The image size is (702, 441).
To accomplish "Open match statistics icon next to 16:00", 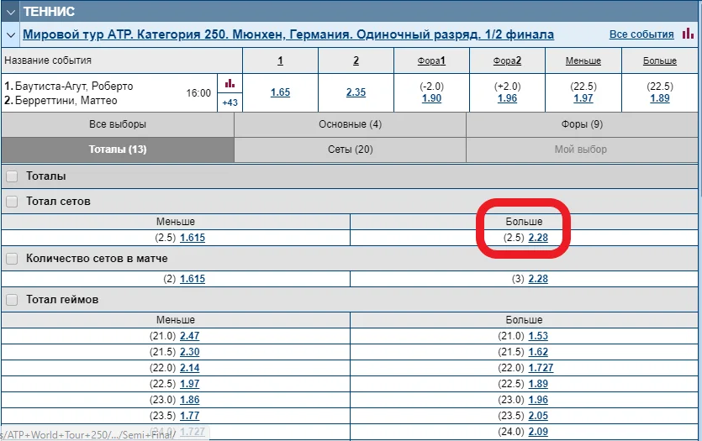I will 230,83.
